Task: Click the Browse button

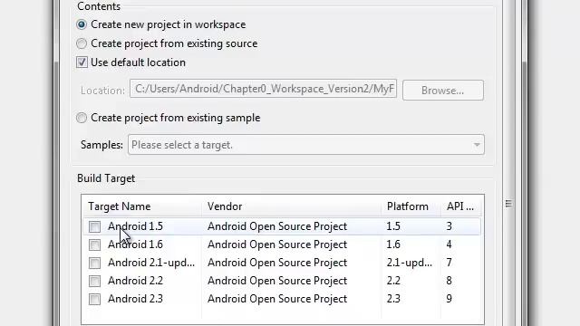Action: coord(443,91)
